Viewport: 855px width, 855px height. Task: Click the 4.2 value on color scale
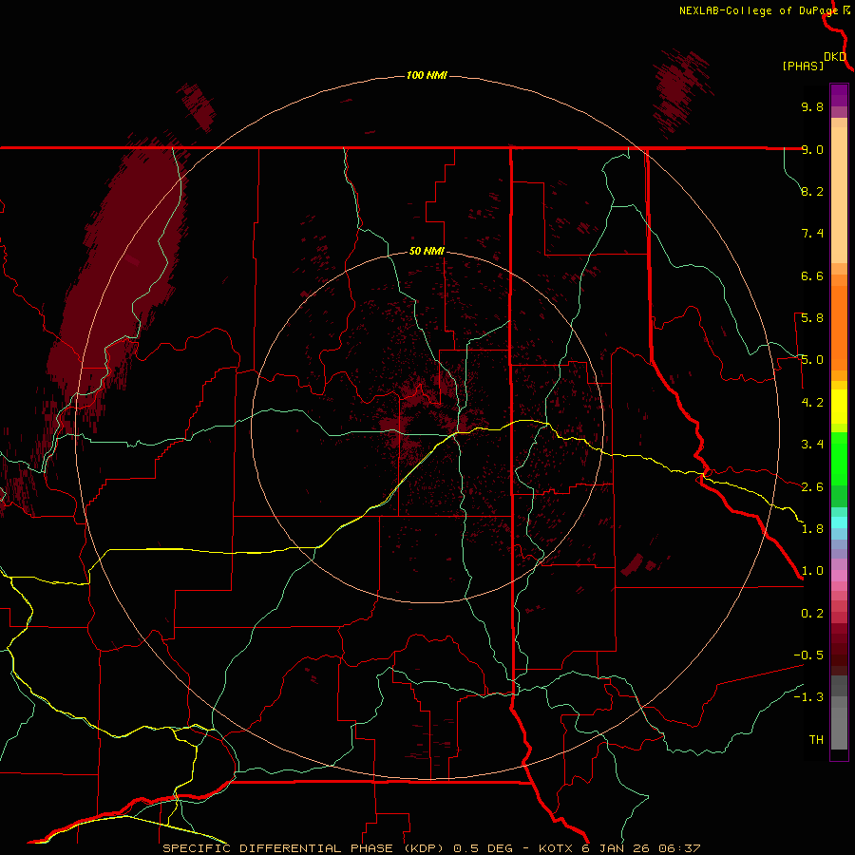click(812, 403)
